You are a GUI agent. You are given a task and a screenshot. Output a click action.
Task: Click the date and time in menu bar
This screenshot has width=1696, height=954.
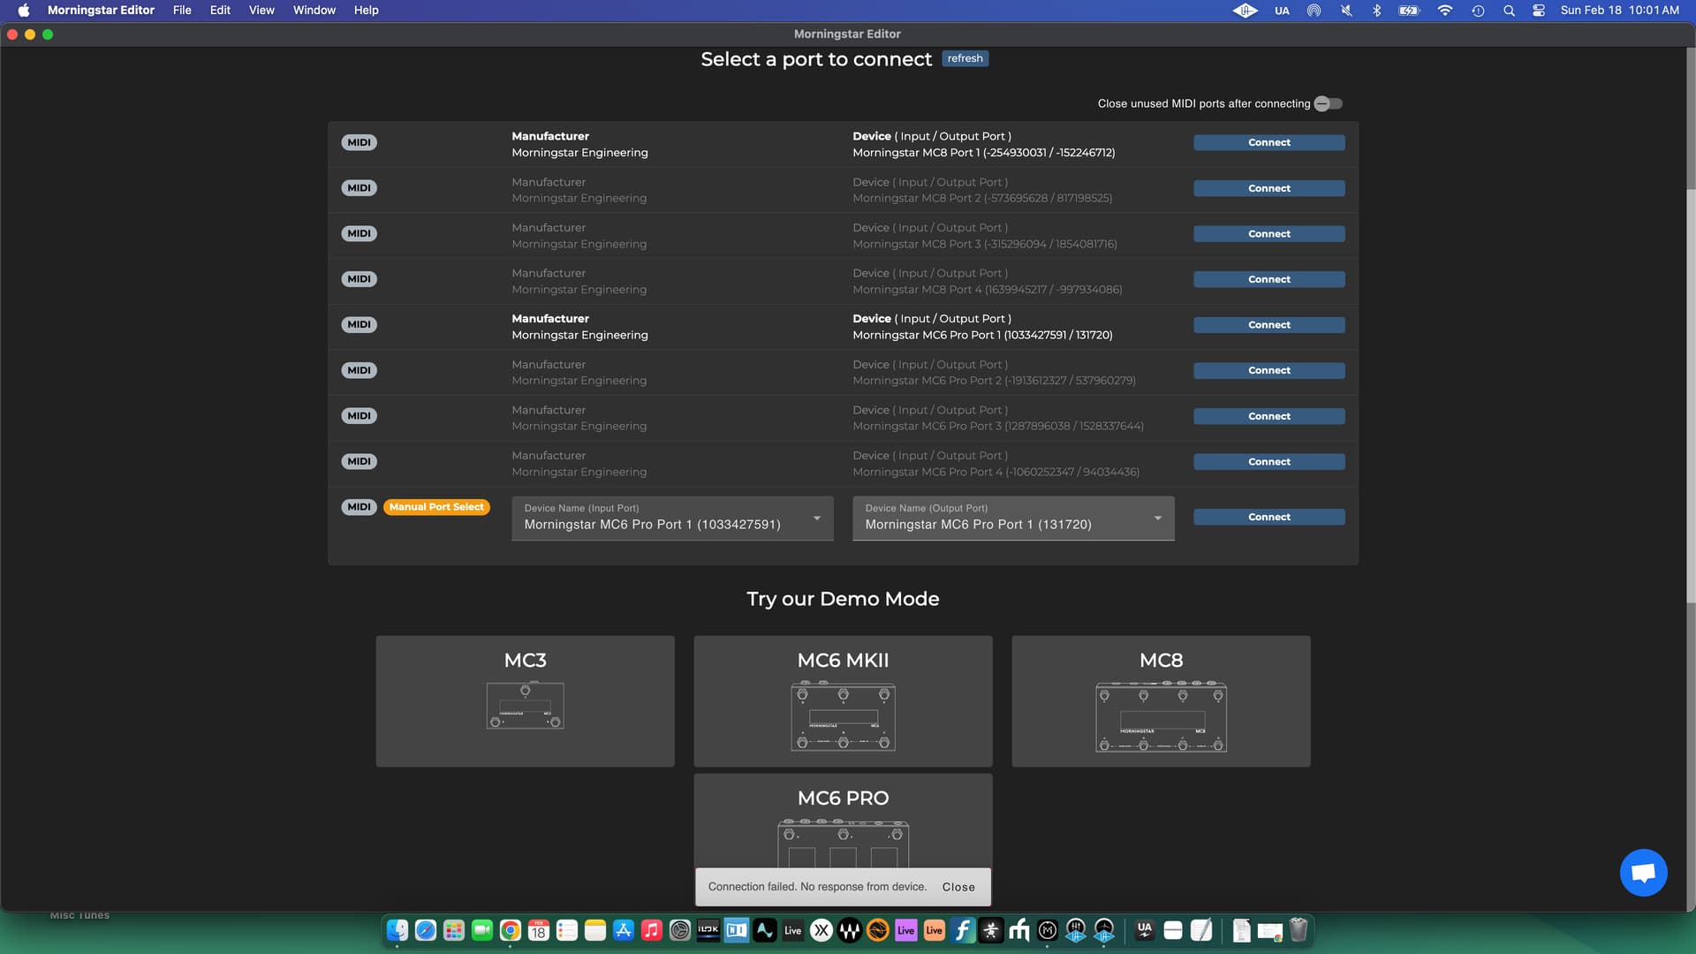1619,11
